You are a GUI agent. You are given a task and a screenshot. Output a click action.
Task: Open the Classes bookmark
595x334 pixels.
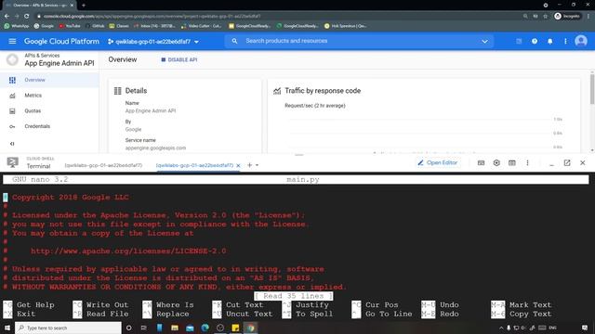tap(119, 26)
